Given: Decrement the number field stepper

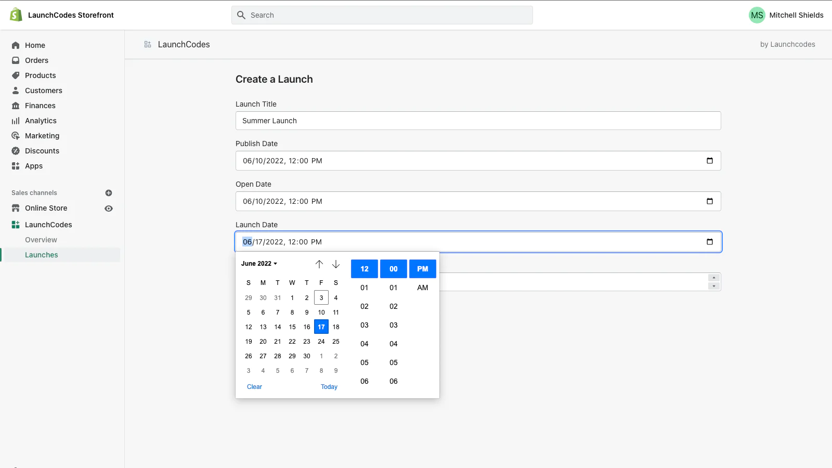Looking at the screenshot, I should [714, 286].
